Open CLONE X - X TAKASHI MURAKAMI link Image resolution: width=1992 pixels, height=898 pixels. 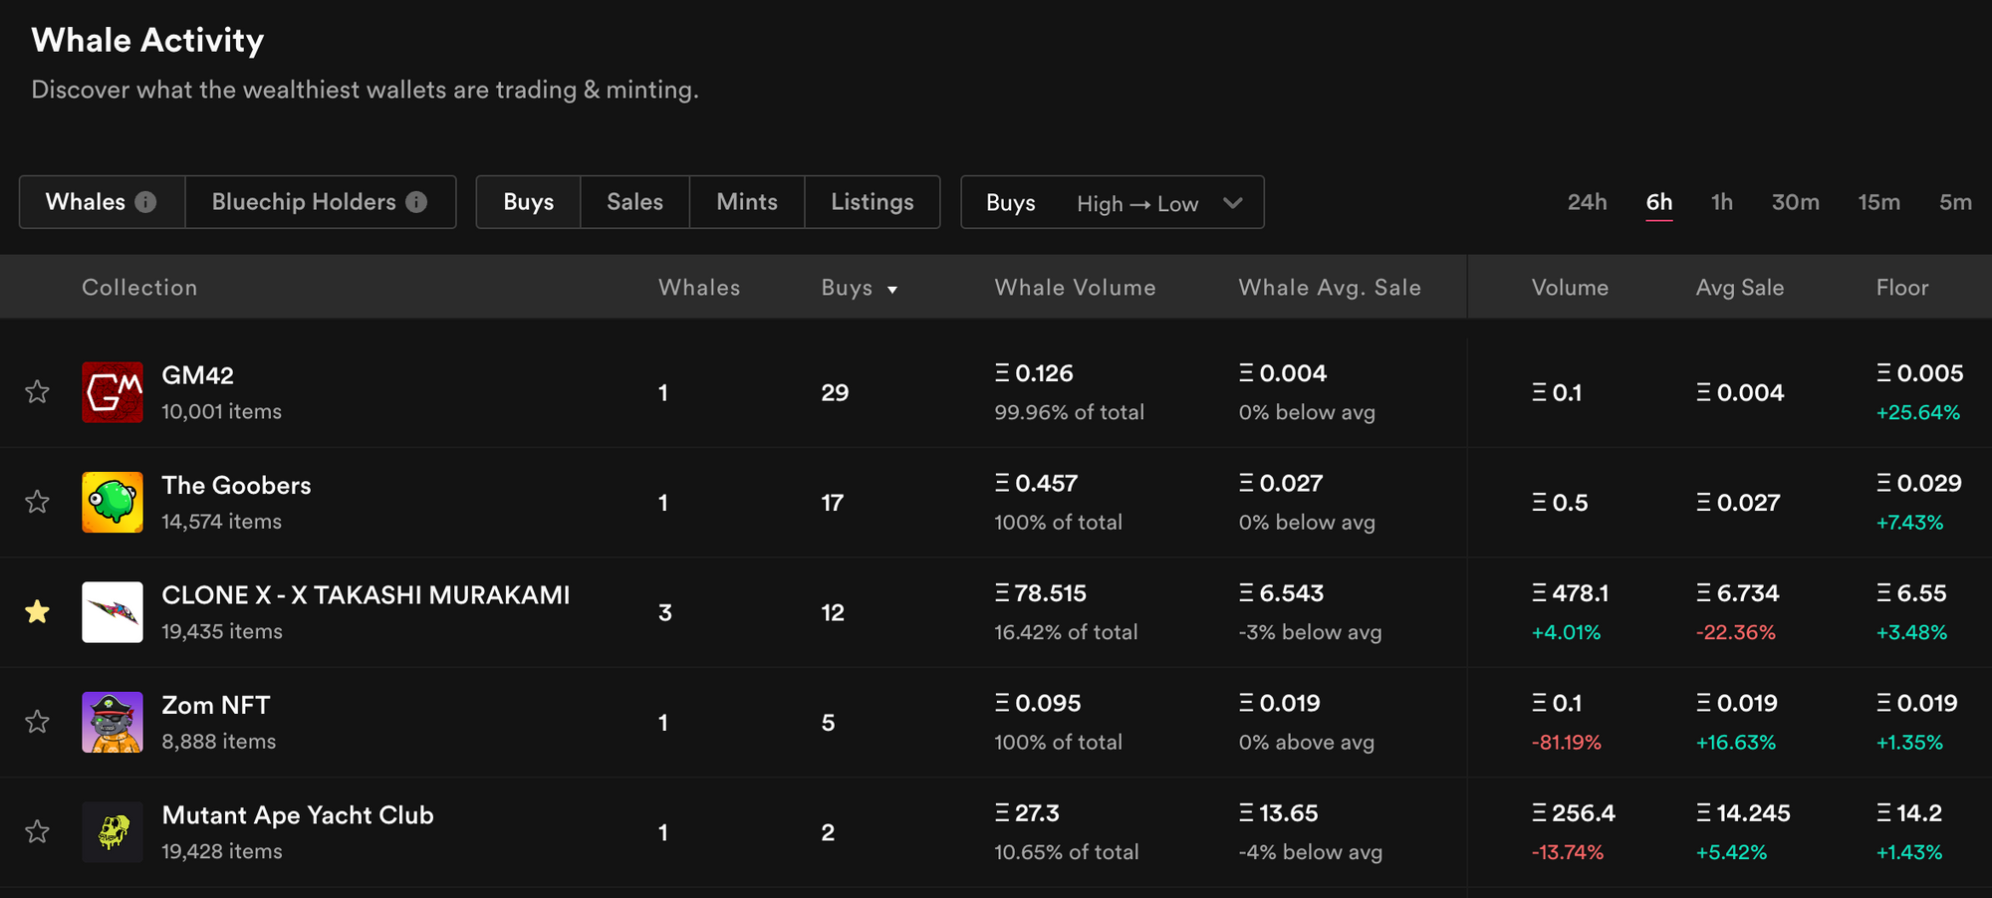[366, 595]
